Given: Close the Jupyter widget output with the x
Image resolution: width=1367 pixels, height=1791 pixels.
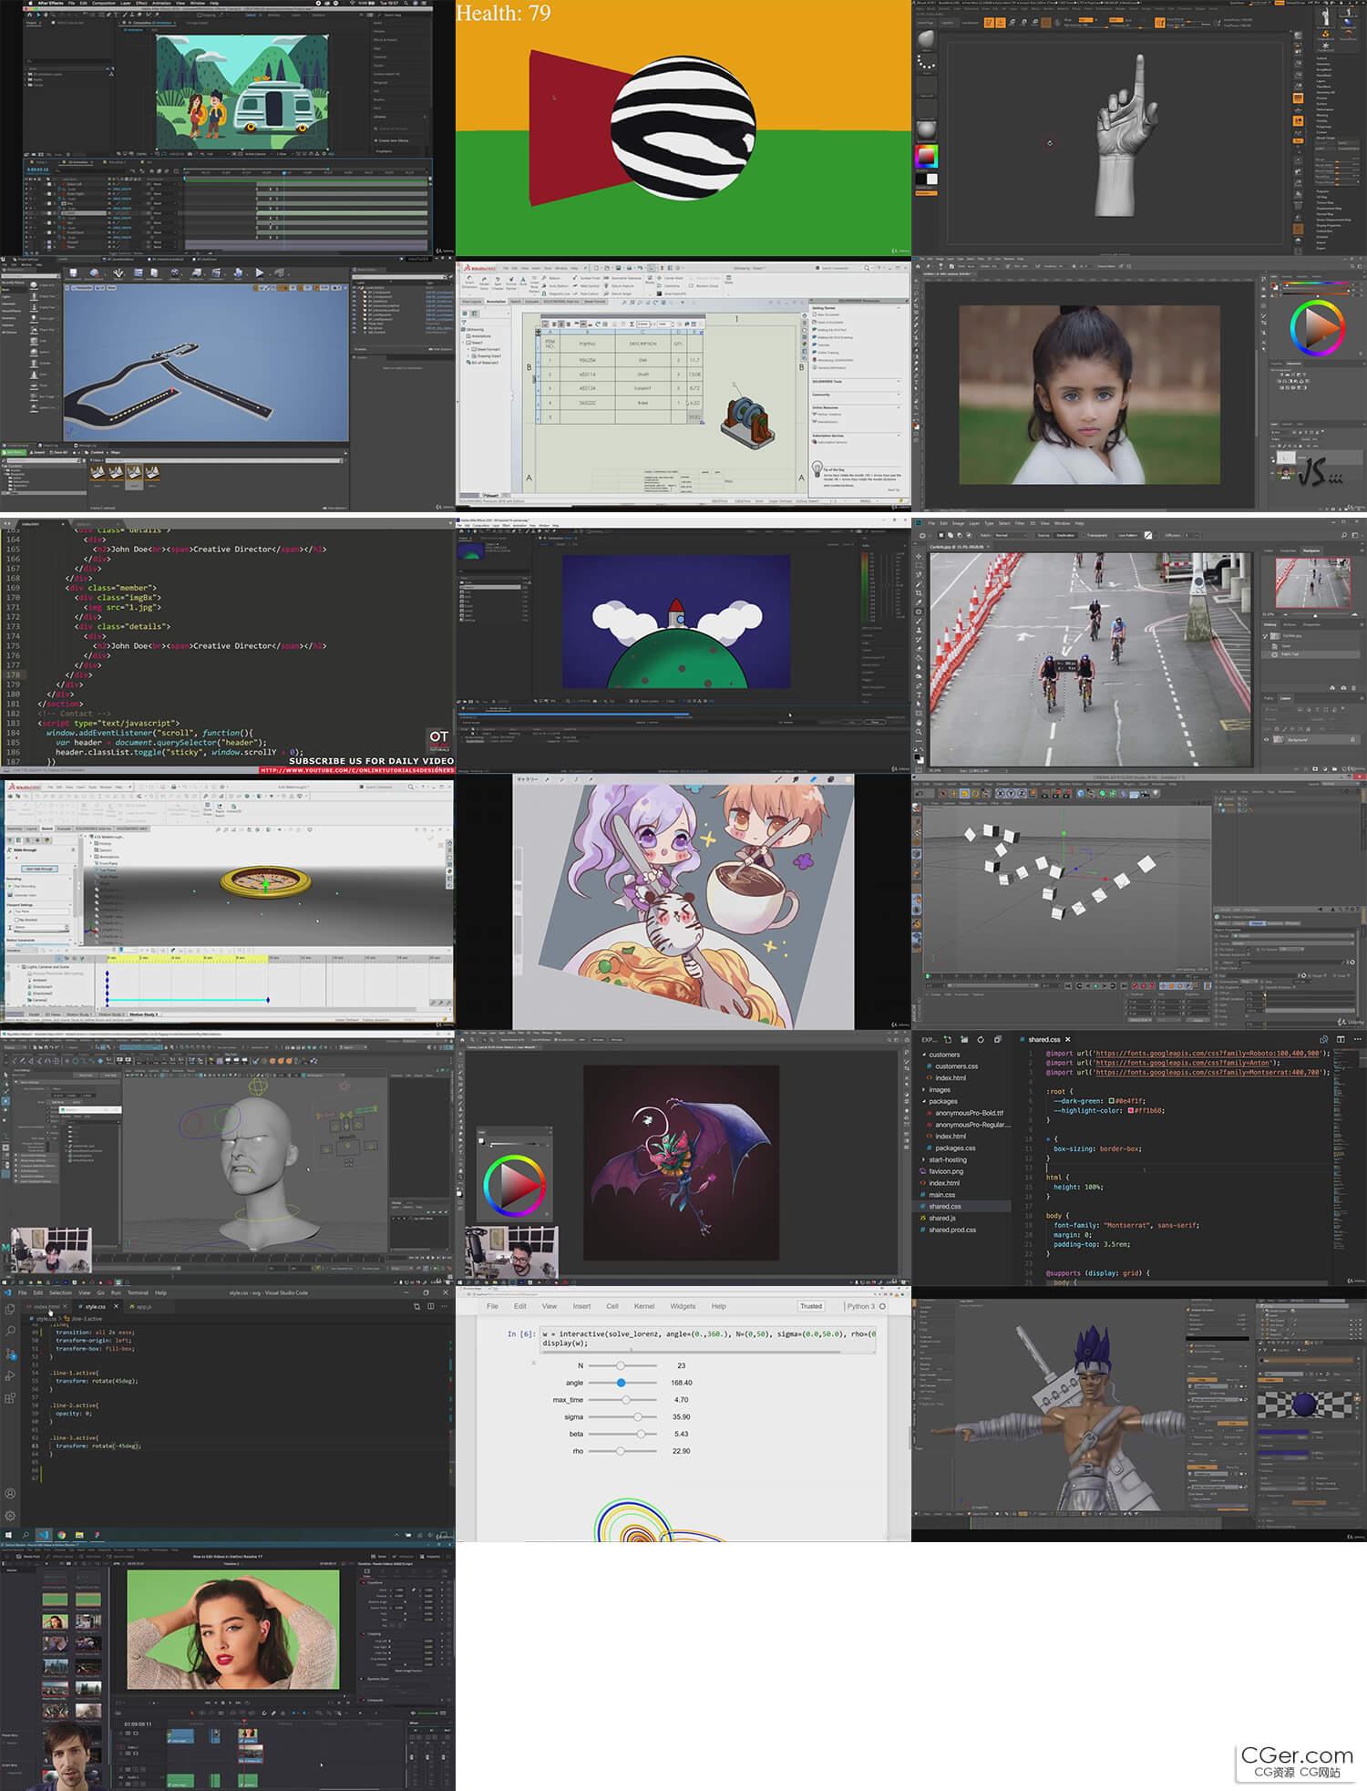Looking at the screenshot, I should click(533, 1364).
